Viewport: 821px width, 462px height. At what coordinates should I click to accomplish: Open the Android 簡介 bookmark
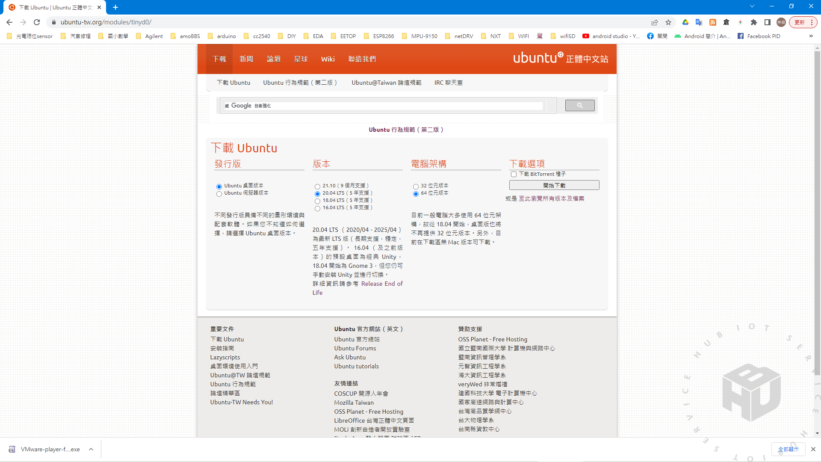click(702, 36)
